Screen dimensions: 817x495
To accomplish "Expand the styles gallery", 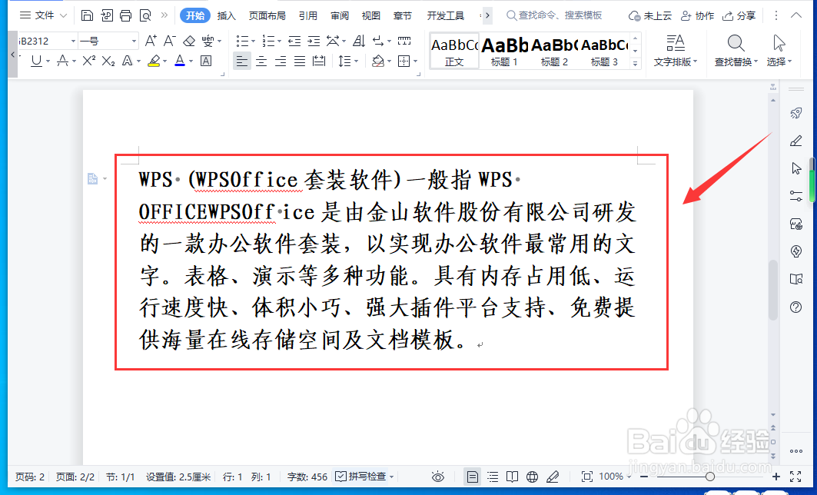I will click(x=635, y=63).
